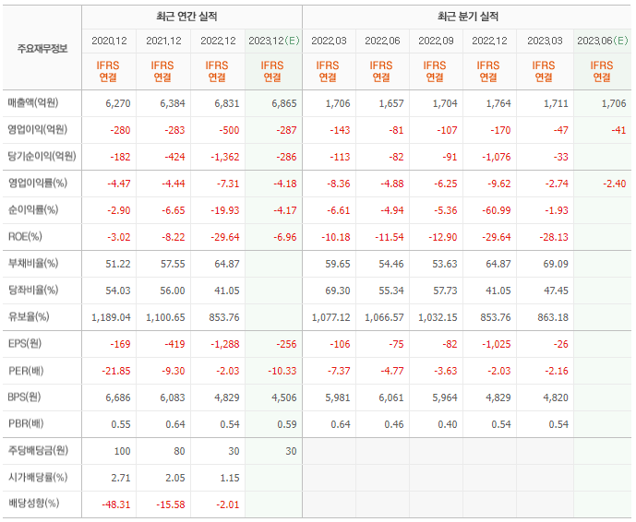This screenshot has height=522, width=636.
Task: Click the 2022.06 quarterly column header
Action: pyautogui.click(x=382, y=41)
